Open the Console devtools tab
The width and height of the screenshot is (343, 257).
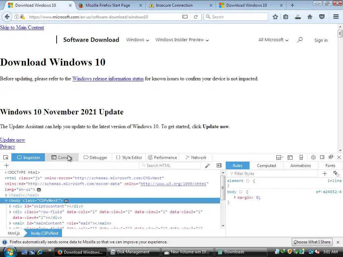point(62,157)
